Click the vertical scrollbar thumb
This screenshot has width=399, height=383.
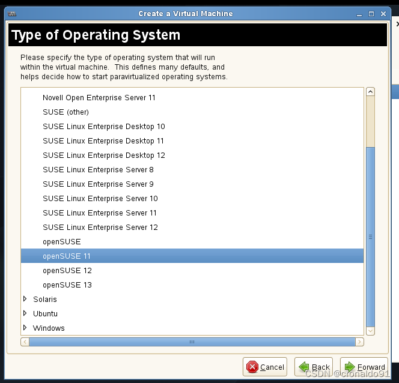click(x=370, y=237)
